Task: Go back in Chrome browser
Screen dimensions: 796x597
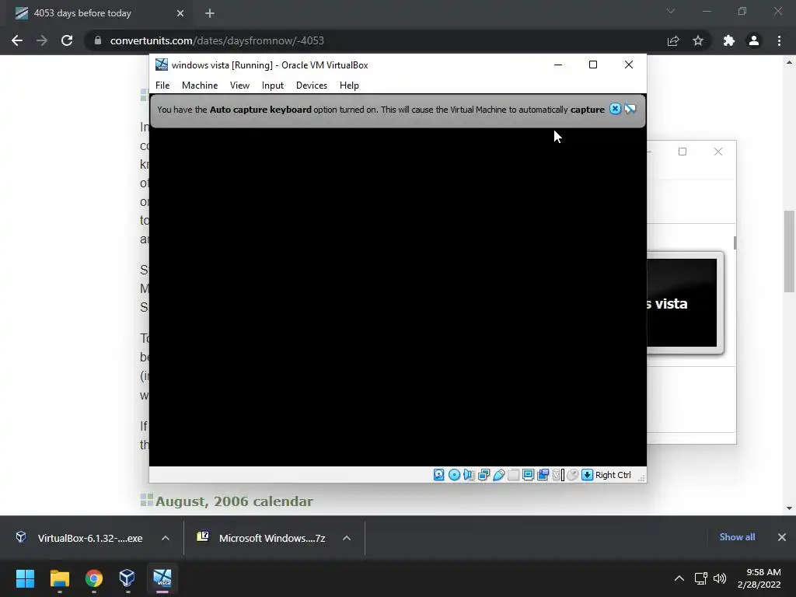Action: (x=17, y=40)
